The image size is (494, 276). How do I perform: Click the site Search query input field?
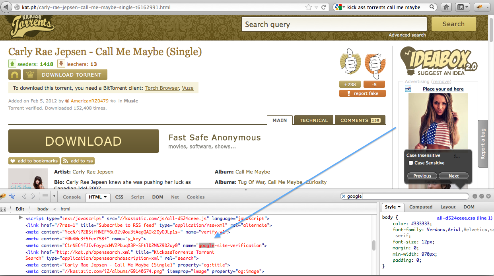(334, 24)
